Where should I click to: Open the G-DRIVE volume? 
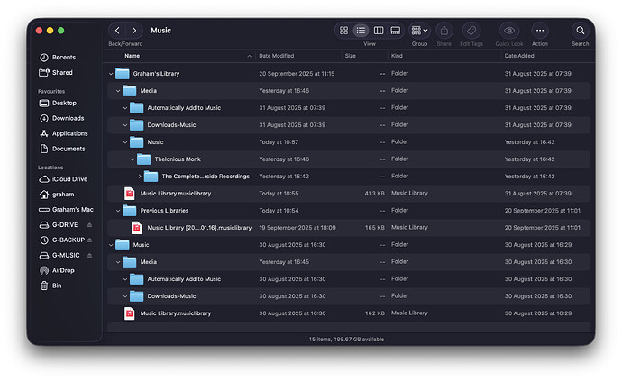pyautogui.click(x=59, y=225)
